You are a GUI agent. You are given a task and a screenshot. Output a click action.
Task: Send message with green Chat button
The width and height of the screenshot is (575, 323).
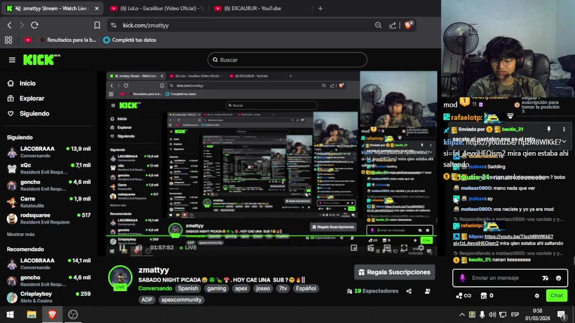(557, 296)
